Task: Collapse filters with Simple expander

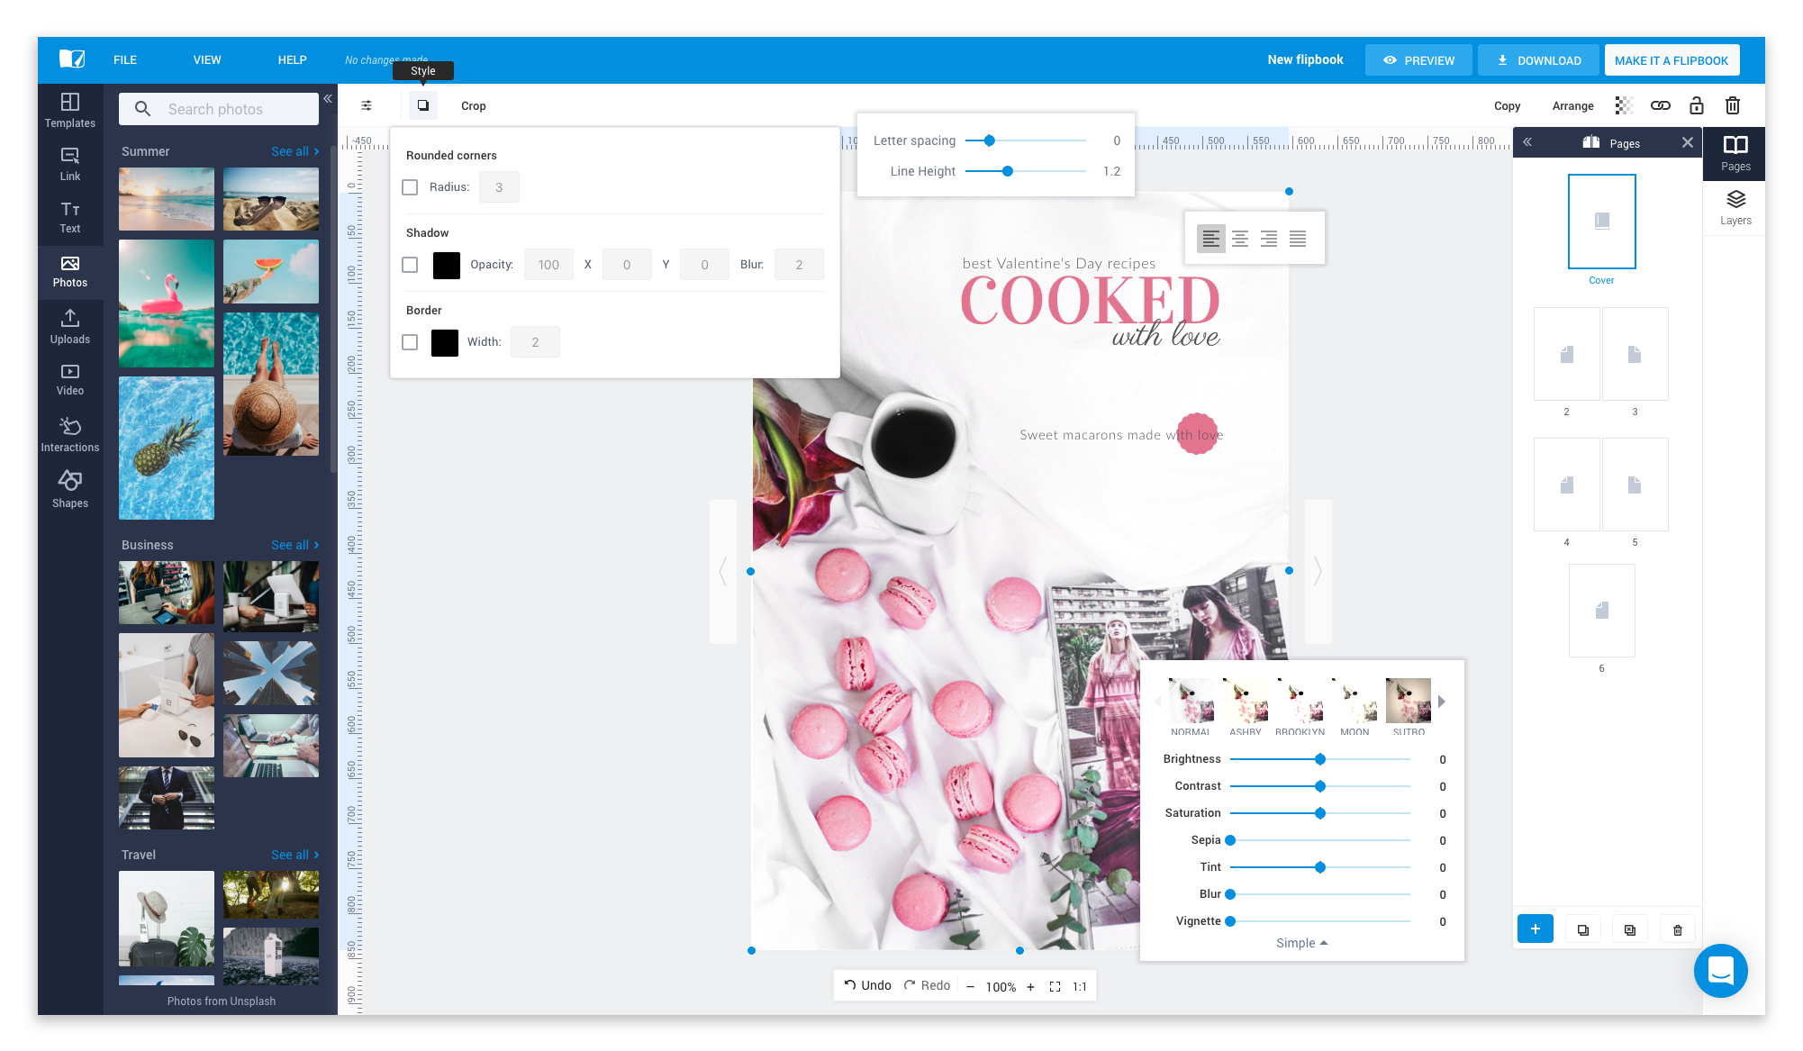Action: (x=1301, y=943)
